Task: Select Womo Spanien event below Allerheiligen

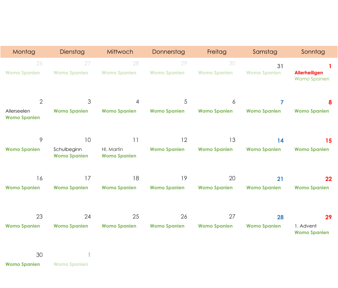Action: [x=312, y=79]
